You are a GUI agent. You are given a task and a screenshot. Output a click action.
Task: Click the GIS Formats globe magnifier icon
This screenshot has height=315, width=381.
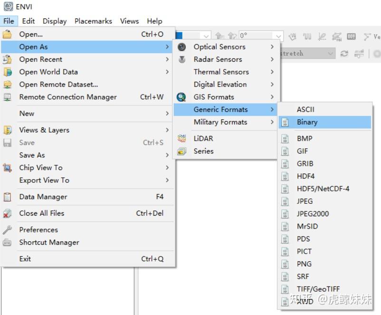point(181,97)
